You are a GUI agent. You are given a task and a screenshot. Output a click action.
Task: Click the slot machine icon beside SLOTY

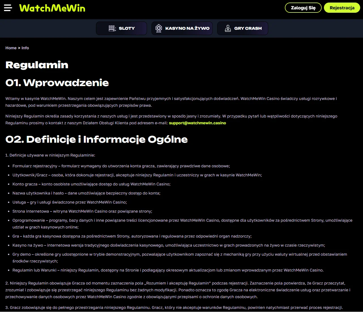[x=112, y=28]
